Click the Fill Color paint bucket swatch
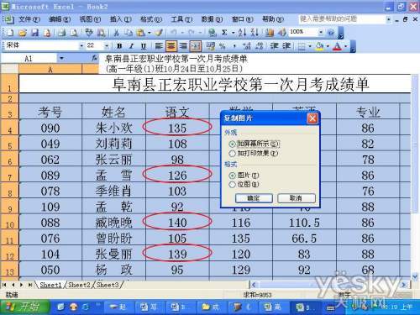Image resolution: width=420 pixels, height=315 pixels. click(319, 46)
